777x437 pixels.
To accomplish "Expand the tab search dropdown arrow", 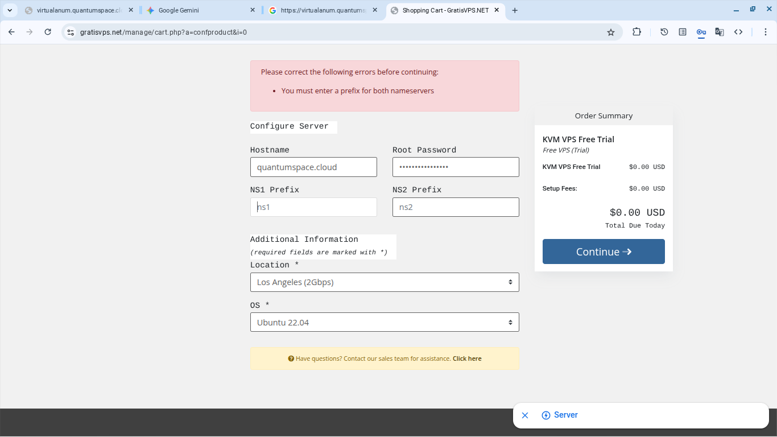I will point(10,10).
